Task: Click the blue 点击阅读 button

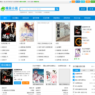Action: pos(17,83)
